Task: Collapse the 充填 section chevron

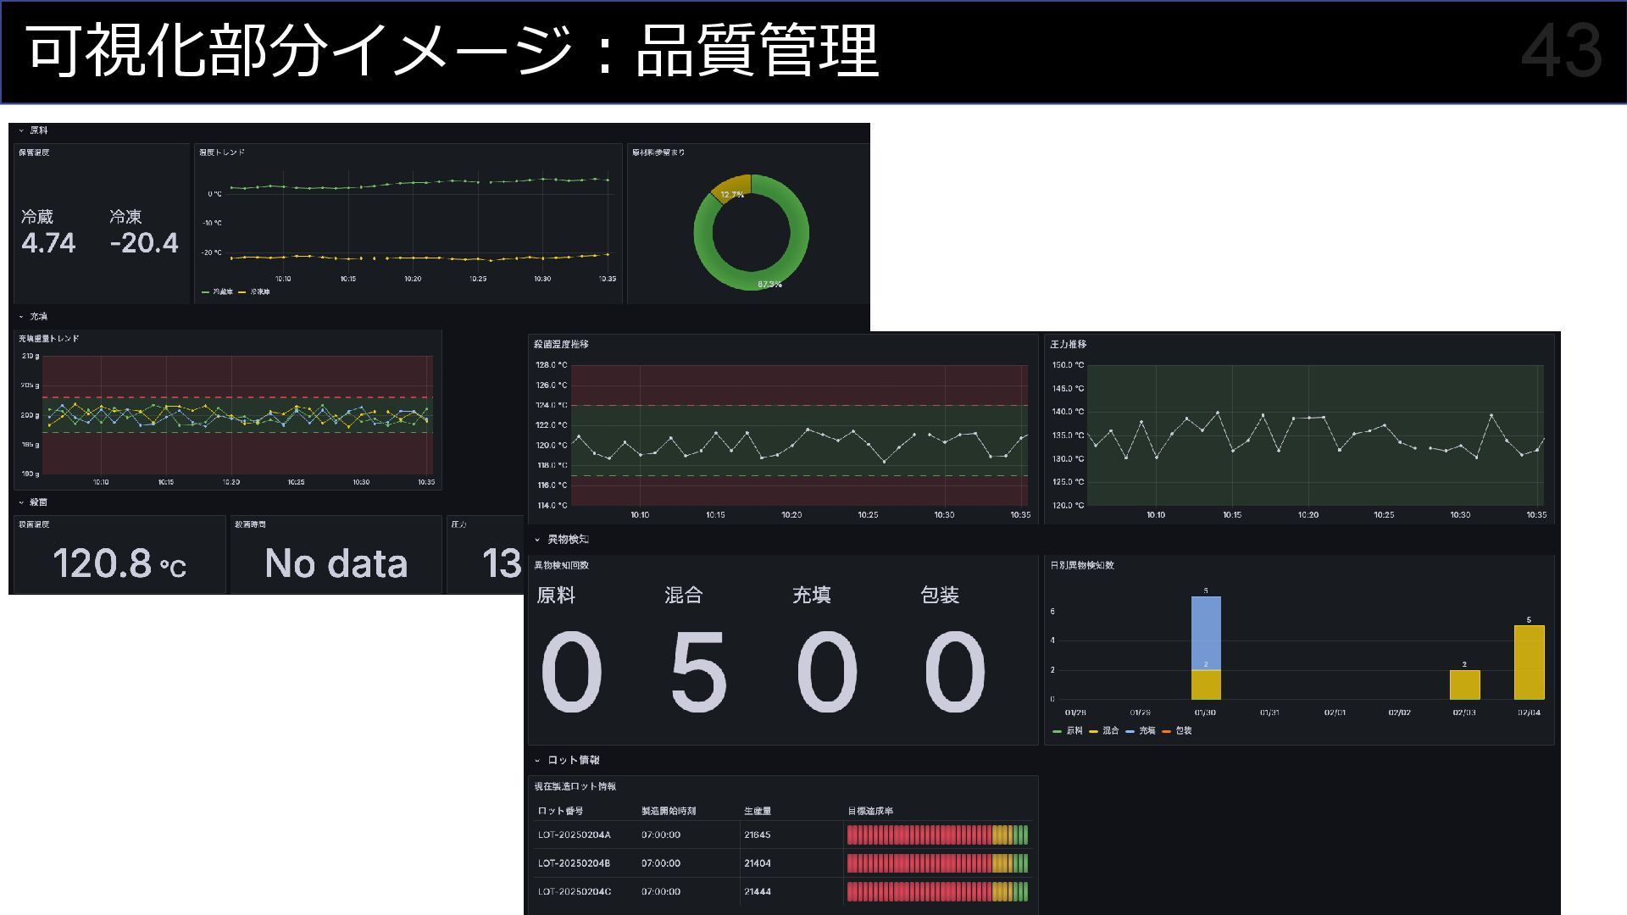Action: click(x=21, y=317)
